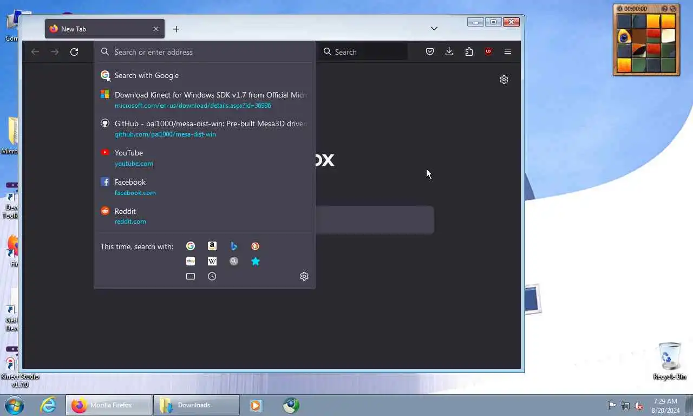Pause the puzzle gadget timer

[x=620, y=9]
